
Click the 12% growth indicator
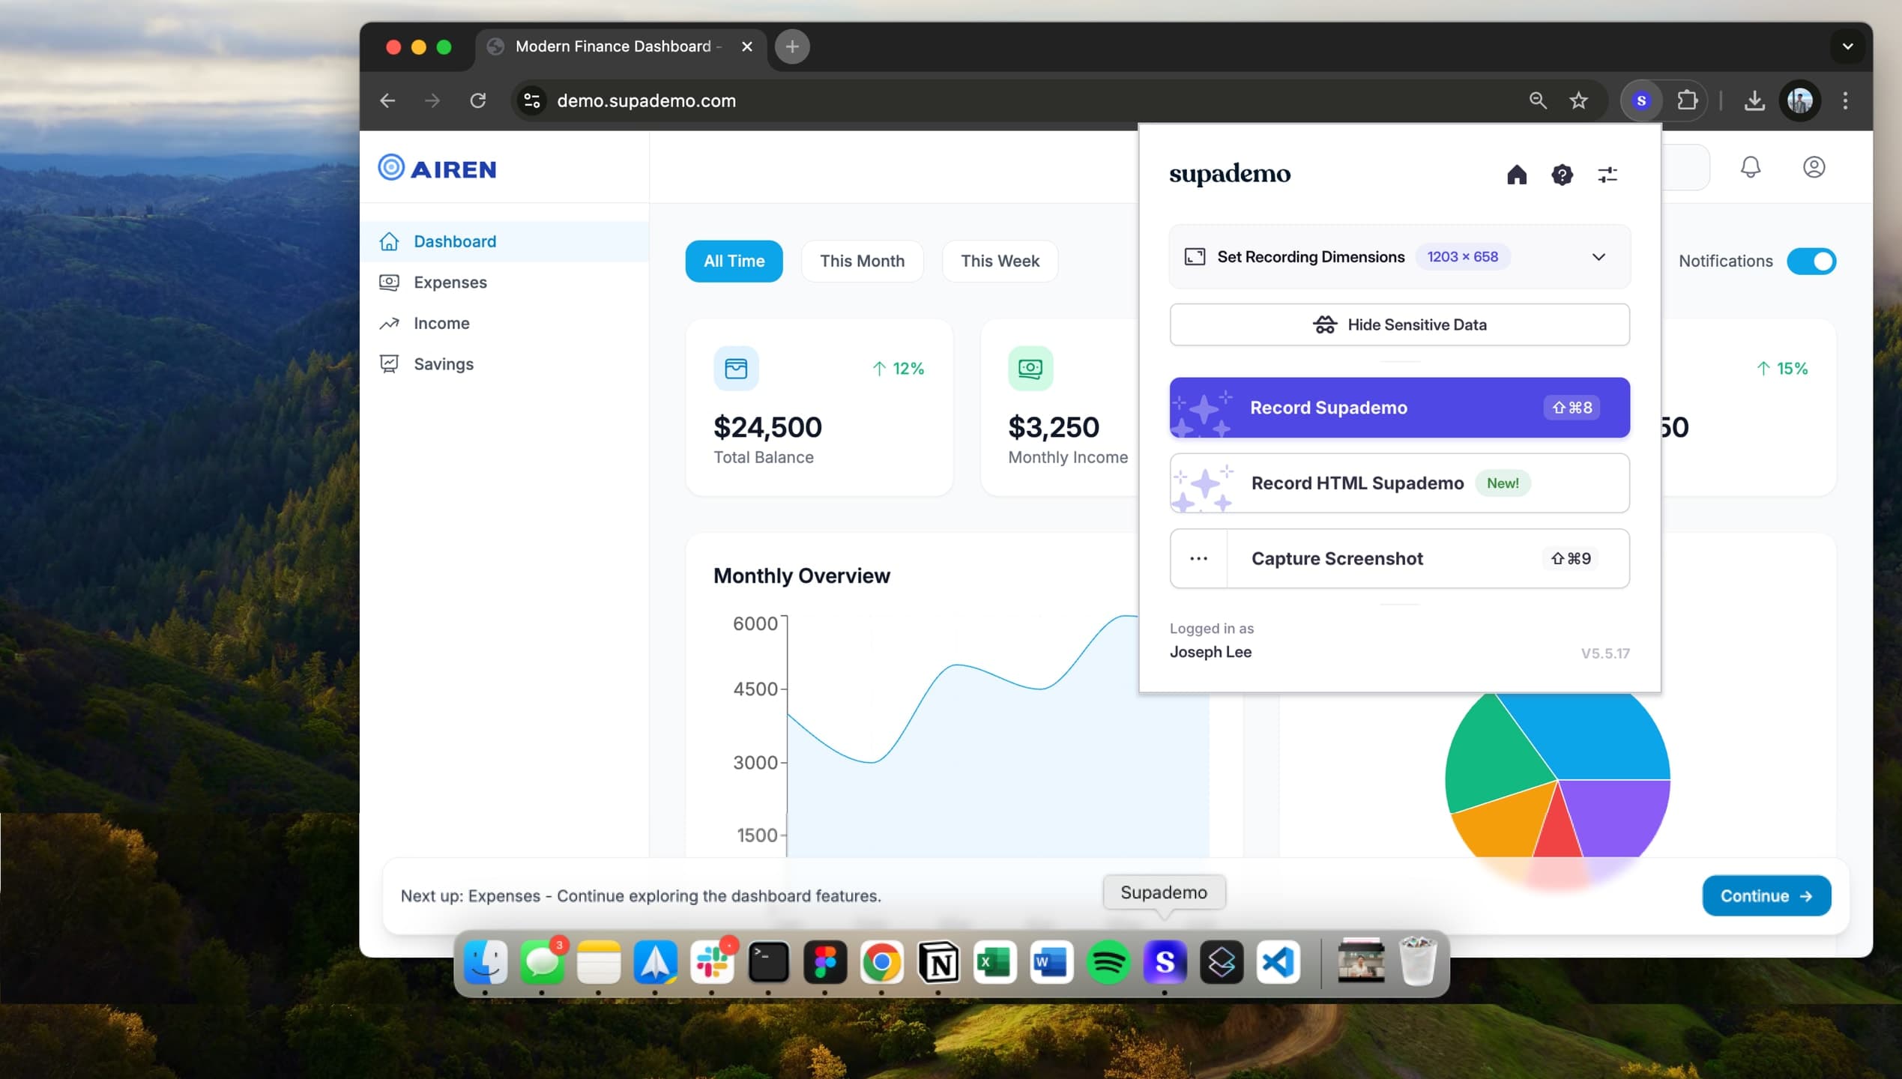coord(898,369)
